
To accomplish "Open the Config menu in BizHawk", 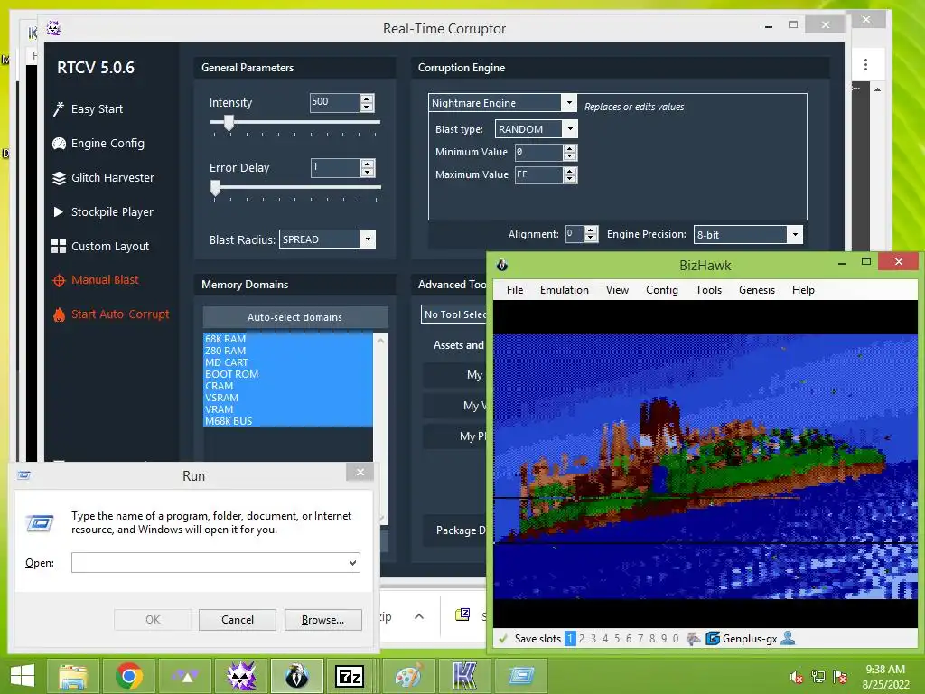I will pos(662,290).
